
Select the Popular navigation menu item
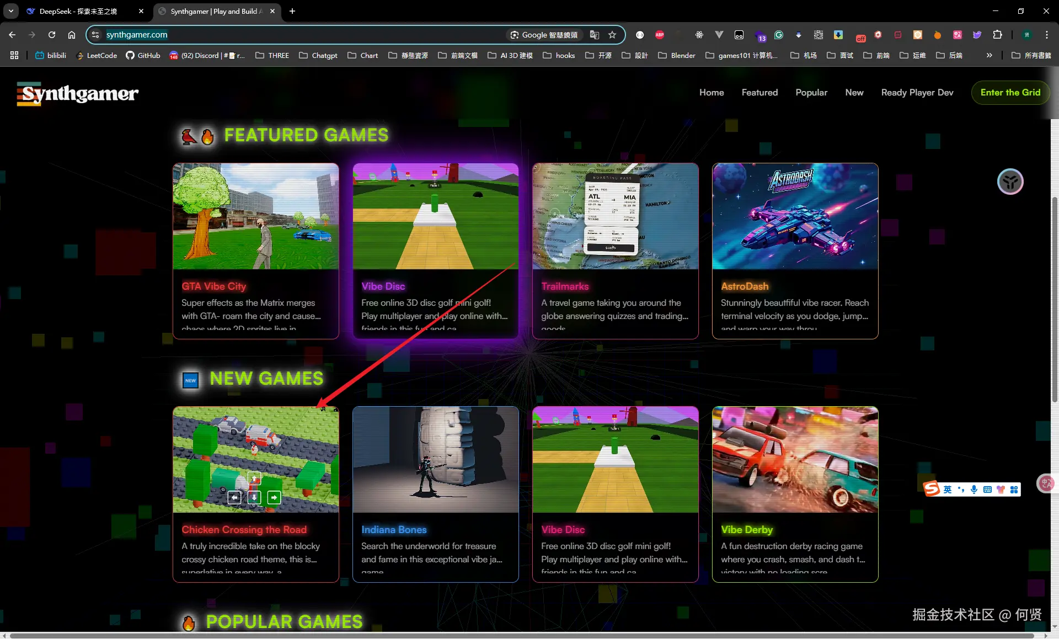[811, 92]
